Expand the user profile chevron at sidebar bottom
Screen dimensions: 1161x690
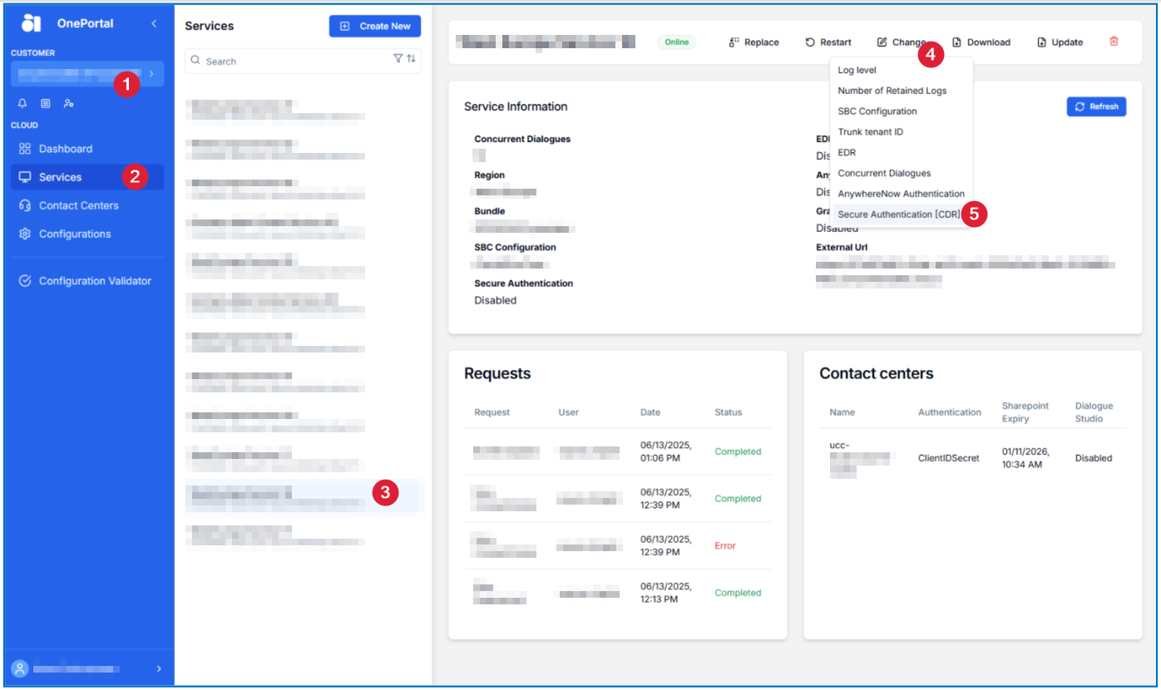click(x=159, y=668)
